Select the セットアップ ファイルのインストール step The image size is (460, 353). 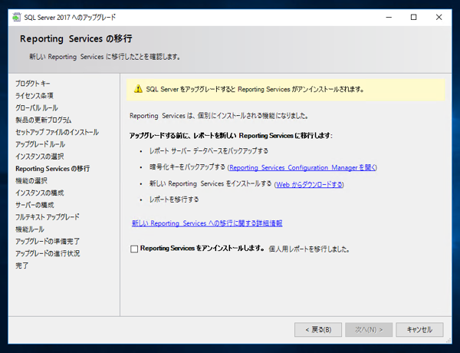point(57,132)
